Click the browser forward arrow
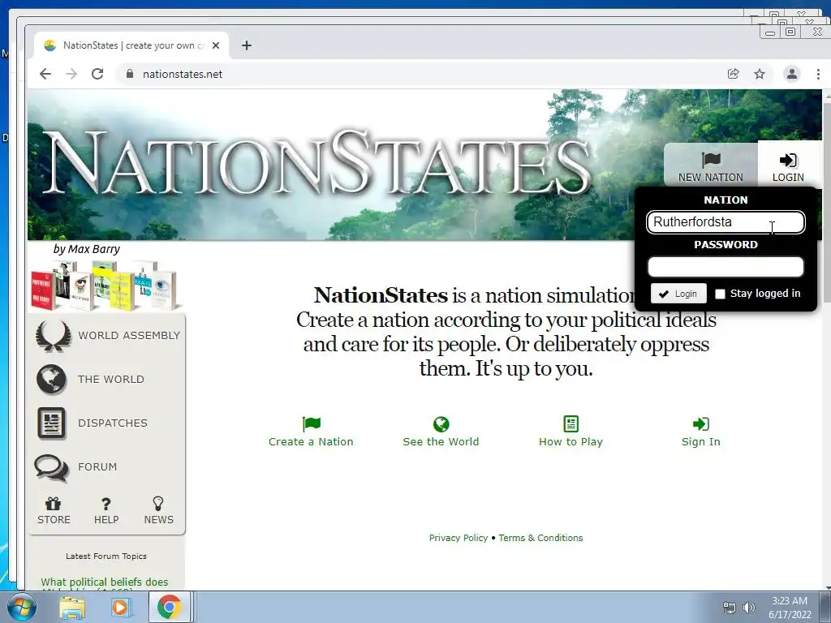The height and width of the screenshot is (623, 831). pyautogui.click(x=71, y=74)
